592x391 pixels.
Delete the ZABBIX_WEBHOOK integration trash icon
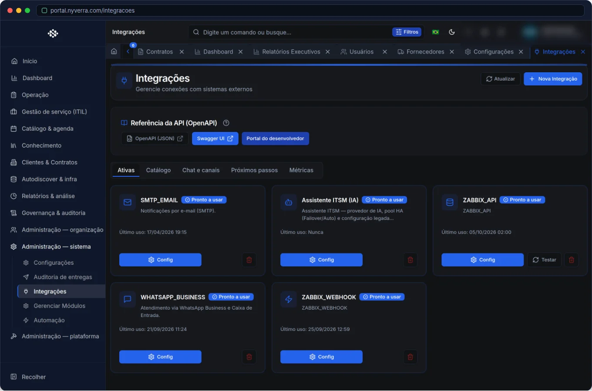point(410,357)
